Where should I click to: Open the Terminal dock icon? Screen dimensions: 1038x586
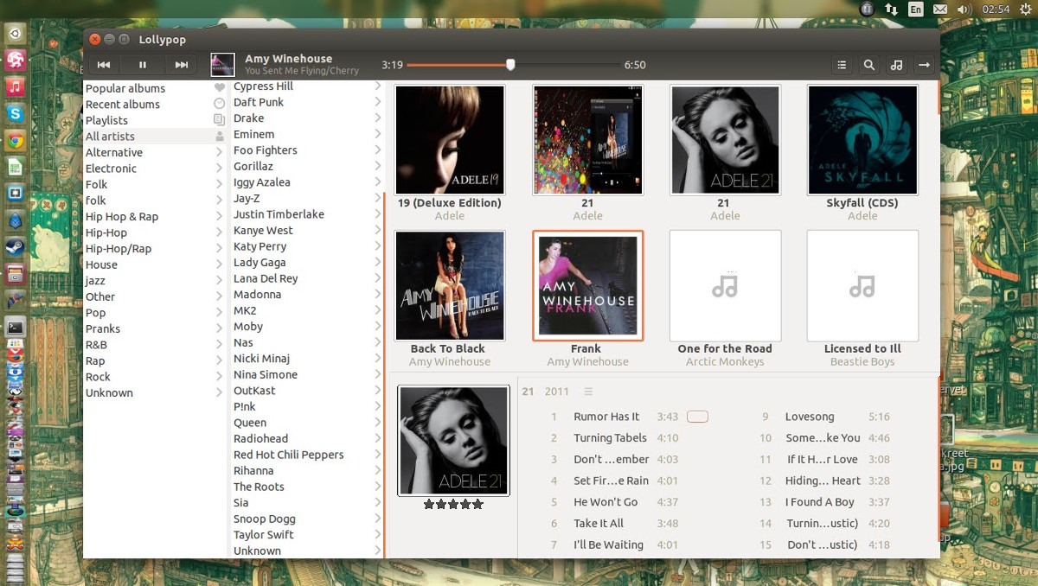pos(16,328)
